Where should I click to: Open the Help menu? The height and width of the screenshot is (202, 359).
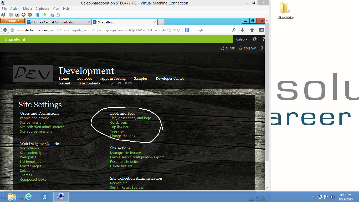point(66,9)
